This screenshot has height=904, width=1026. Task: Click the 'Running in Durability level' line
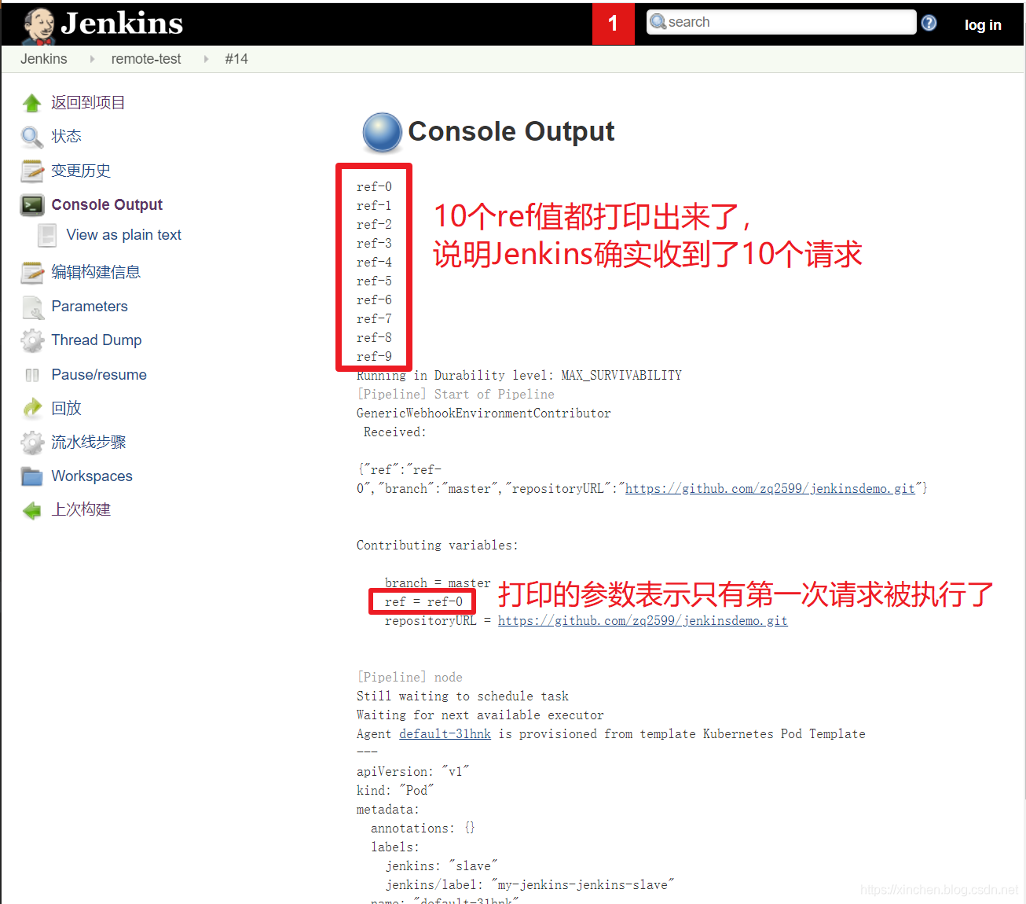[x=519, y=376]
